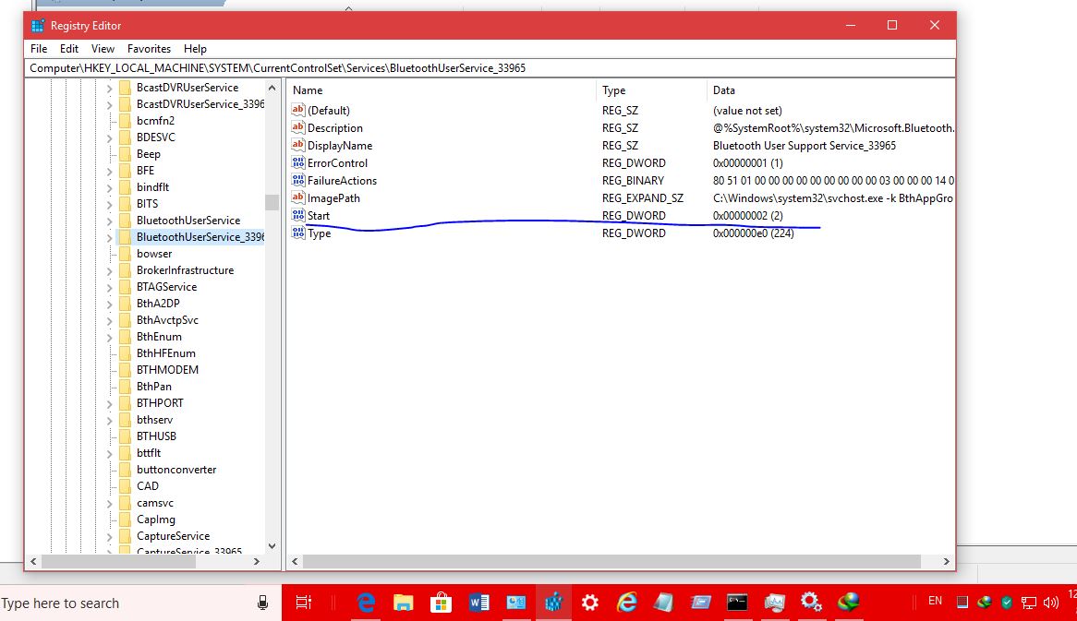Expand the bthserv key
The height and width of the screenshot is (621, 1077).
[109, 421]
